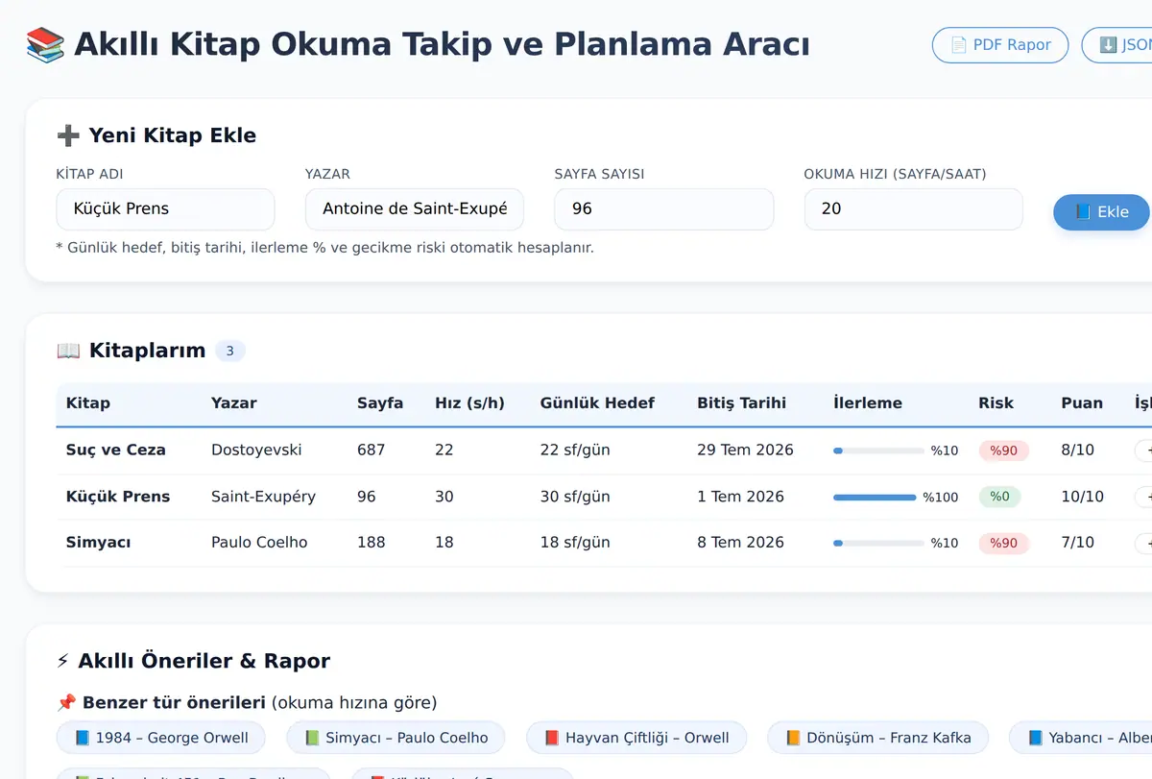Click the %90 risk badge for Suç ve Ceza
Image resolution: width=1152 pixels, height=779 pixels.
coord(1003,450)
